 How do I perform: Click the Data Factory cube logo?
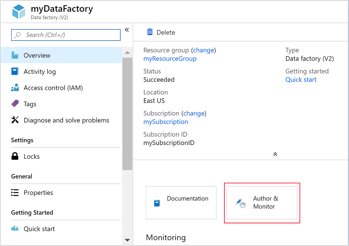(18, 11)
